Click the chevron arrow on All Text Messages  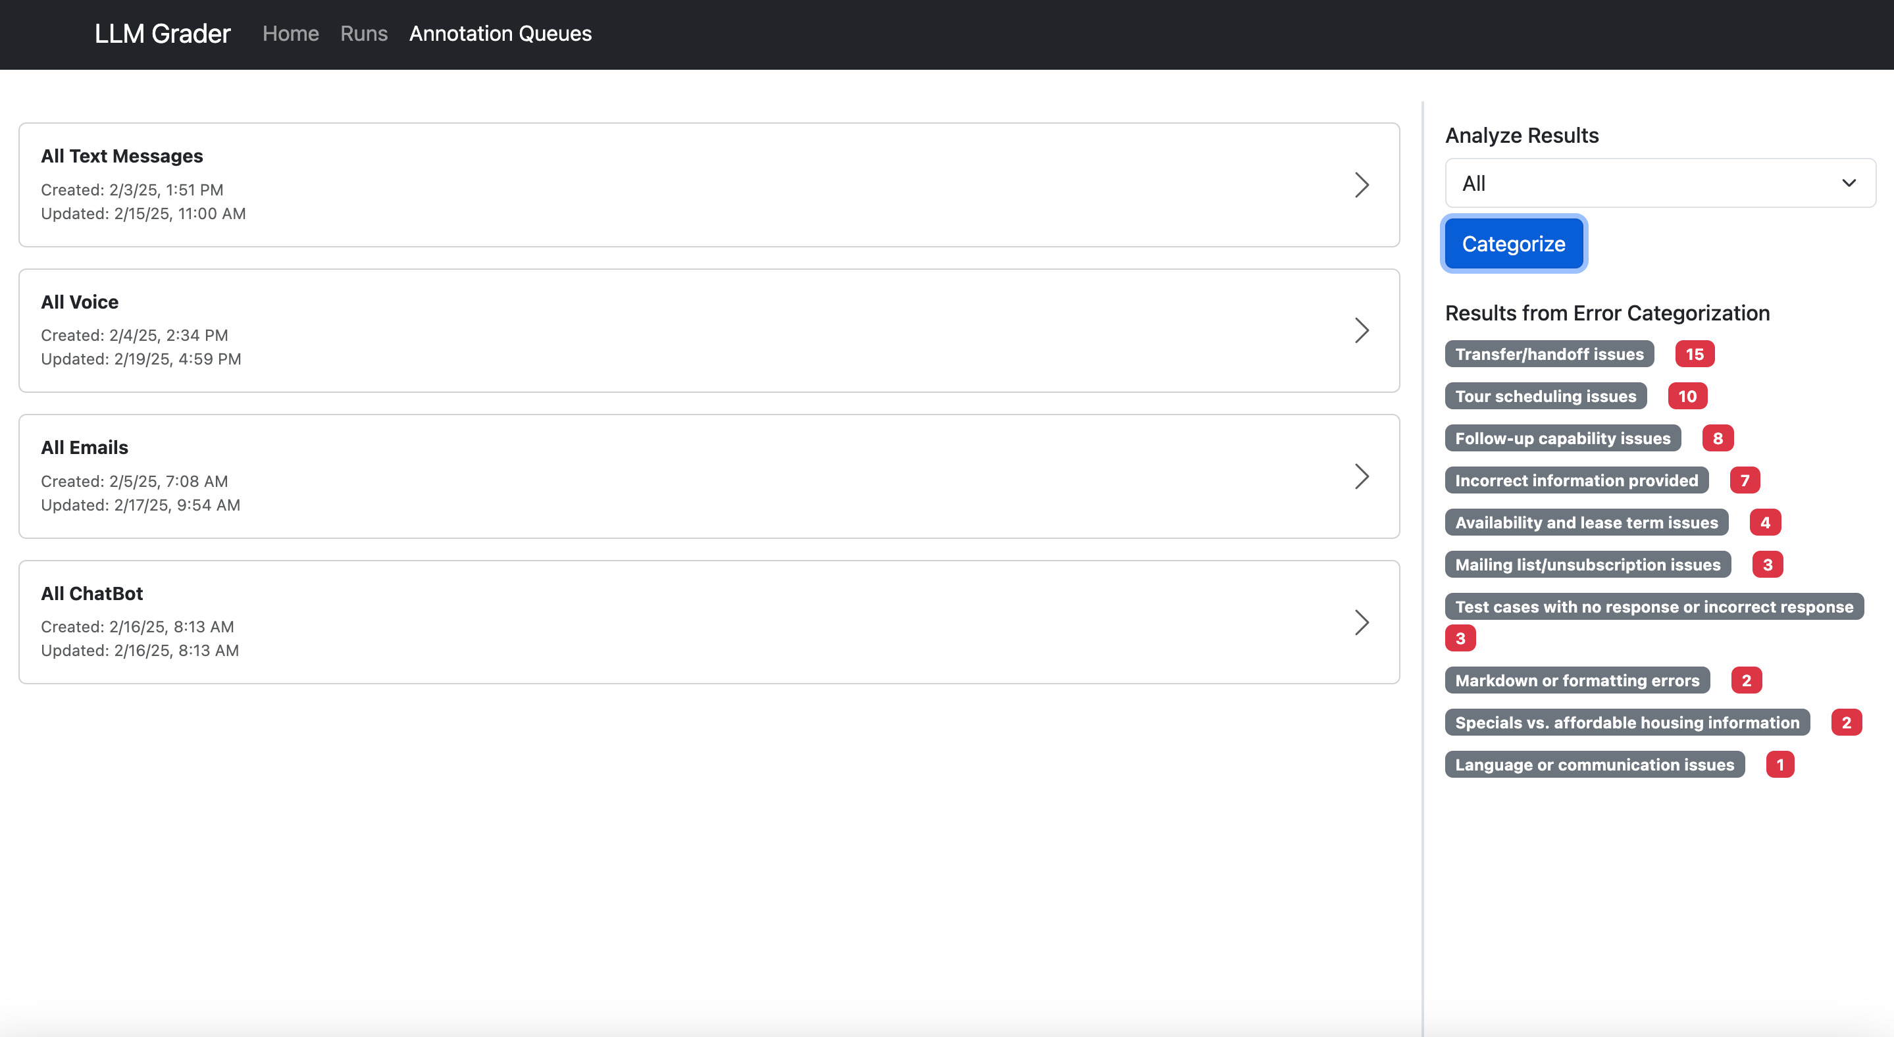coord(1362,185)
